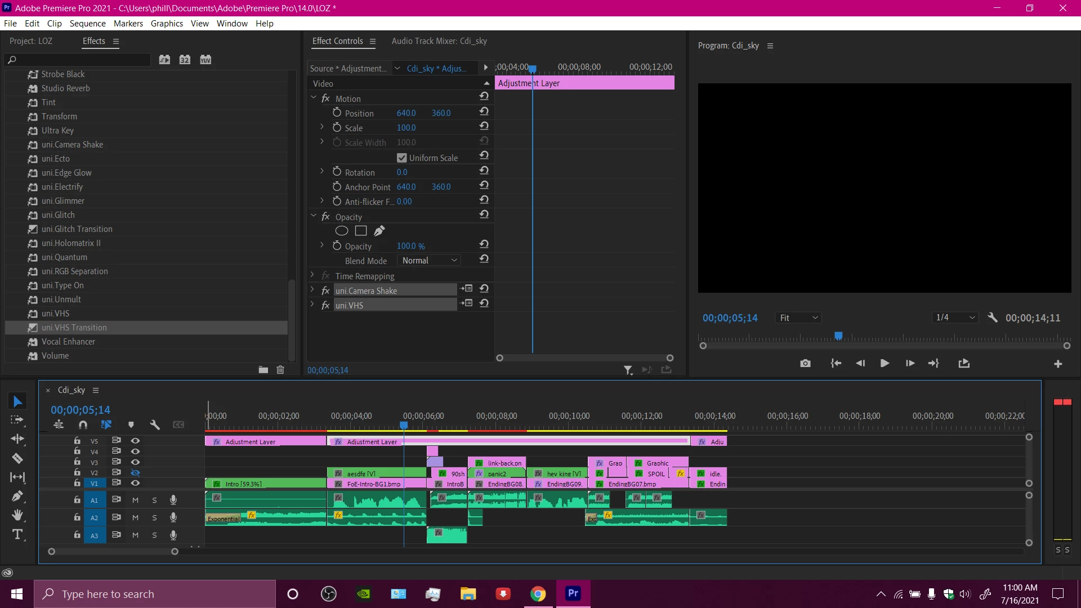Select the Razor tool
This screenshot has height=608, width=1081.
click(x=17, y=458)
